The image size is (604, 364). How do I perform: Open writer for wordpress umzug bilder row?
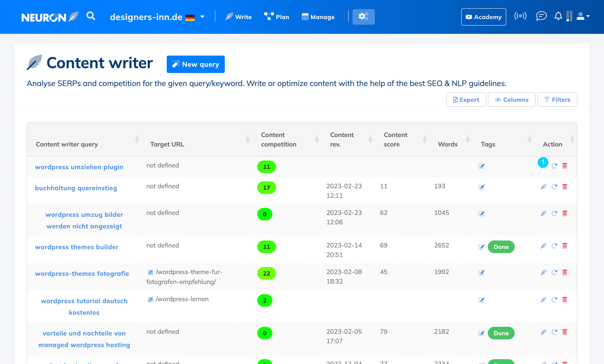[543, 213]
